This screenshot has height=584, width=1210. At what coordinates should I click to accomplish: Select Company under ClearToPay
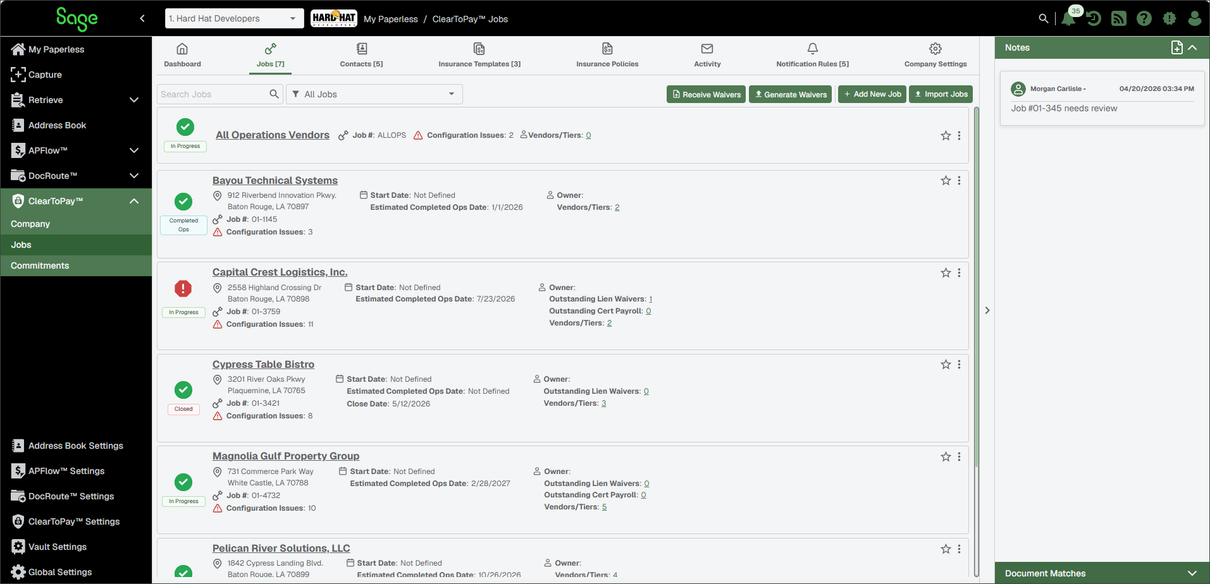tap(76, 224)
